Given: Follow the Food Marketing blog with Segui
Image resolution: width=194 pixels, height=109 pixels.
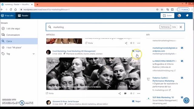Looking at the screenshot, I should click(136, 51).
